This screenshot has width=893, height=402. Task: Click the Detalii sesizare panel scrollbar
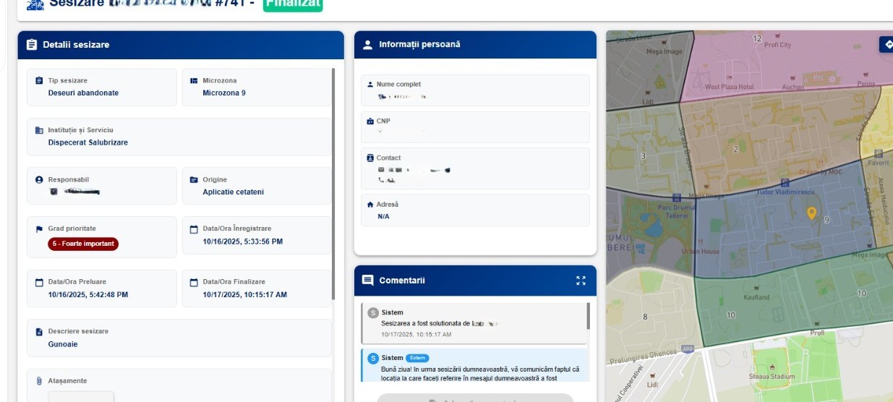333,181
